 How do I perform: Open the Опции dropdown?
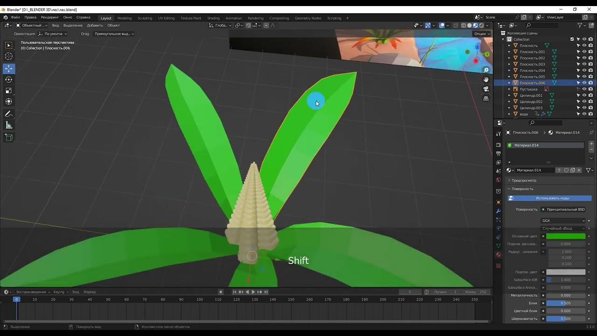[x=482, y=34]
